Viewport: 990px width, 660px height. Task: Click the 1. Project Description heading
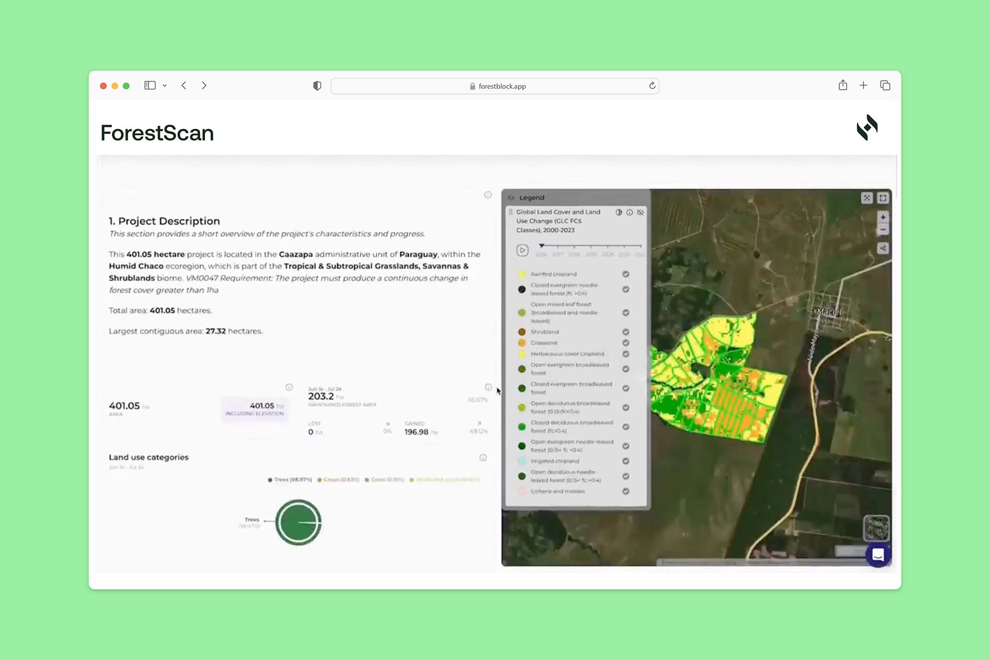click(164, 221)
